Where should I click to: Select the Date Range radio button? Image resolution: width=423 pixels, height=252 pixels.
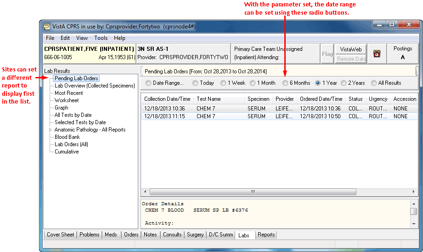148,83
